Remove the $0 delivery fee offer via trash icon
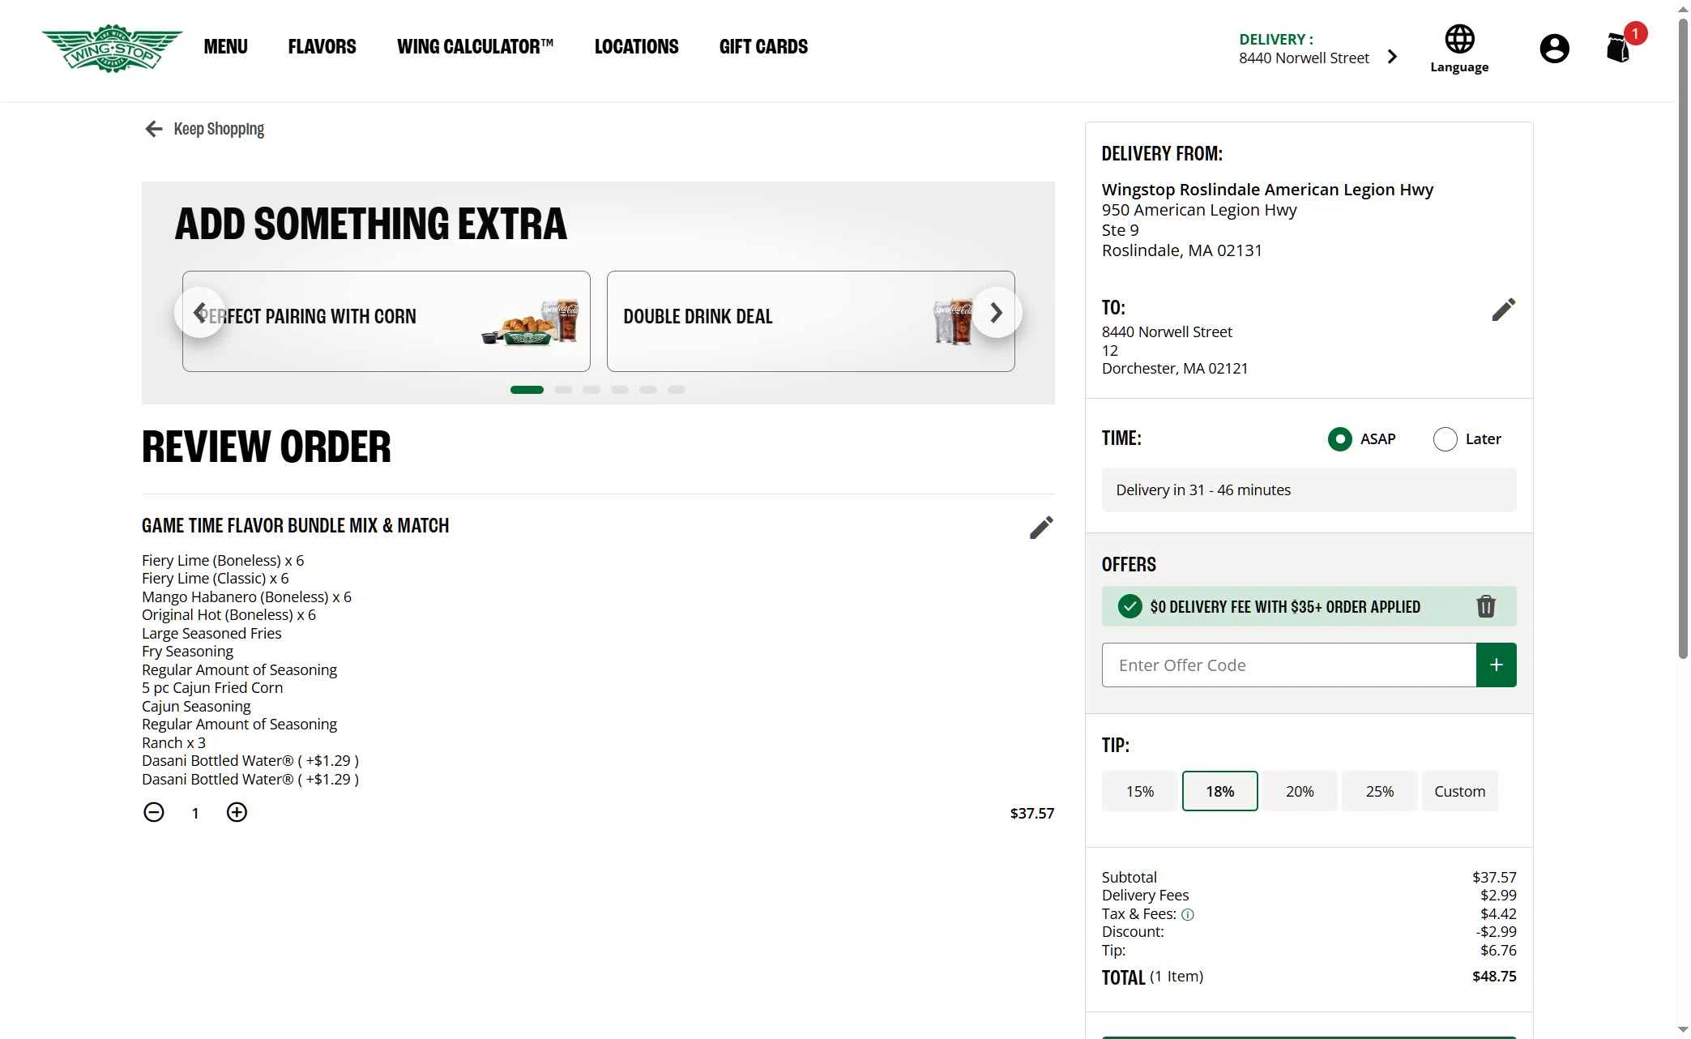This screenshot has height=1039, width=1691. [x=1486, y=606]
